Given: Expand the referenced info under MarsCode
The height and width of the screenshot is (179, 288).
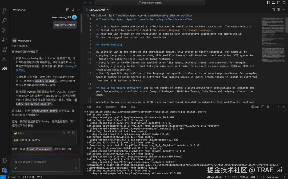Looking at the screenshot, I should (21, 46).
